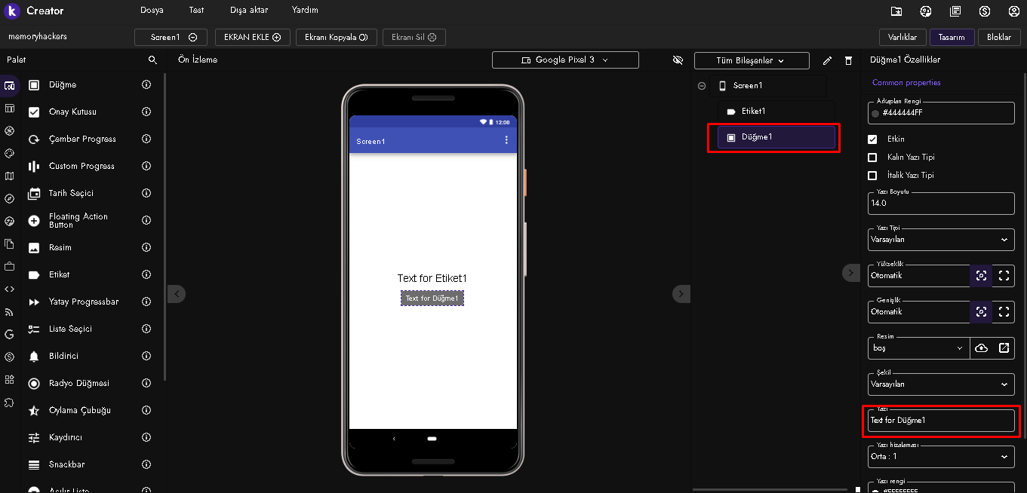Image resolution: width=1027 pixels, height=493 pixels.
Task: Open the Yazı Tipi Varsayılan dropdown
Action: [x=941, y=240]
